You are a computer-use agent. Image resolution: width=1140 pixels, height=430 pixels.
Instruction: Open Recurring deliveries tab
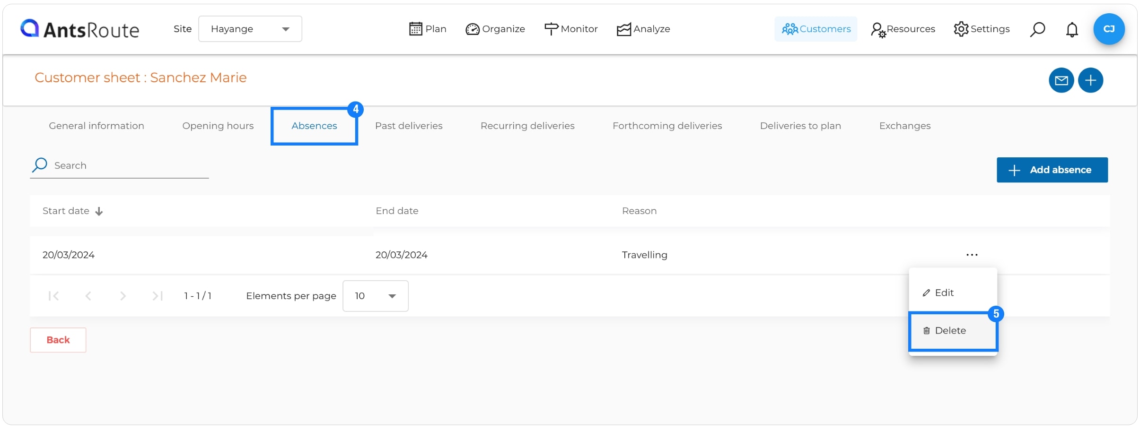[527, 126]
